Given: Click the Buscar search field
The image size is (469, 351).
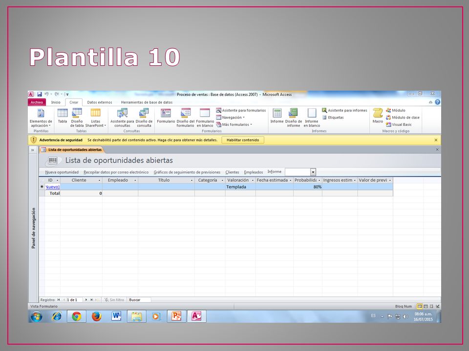Looking at the screenshot, I should (x=139, y=300).
